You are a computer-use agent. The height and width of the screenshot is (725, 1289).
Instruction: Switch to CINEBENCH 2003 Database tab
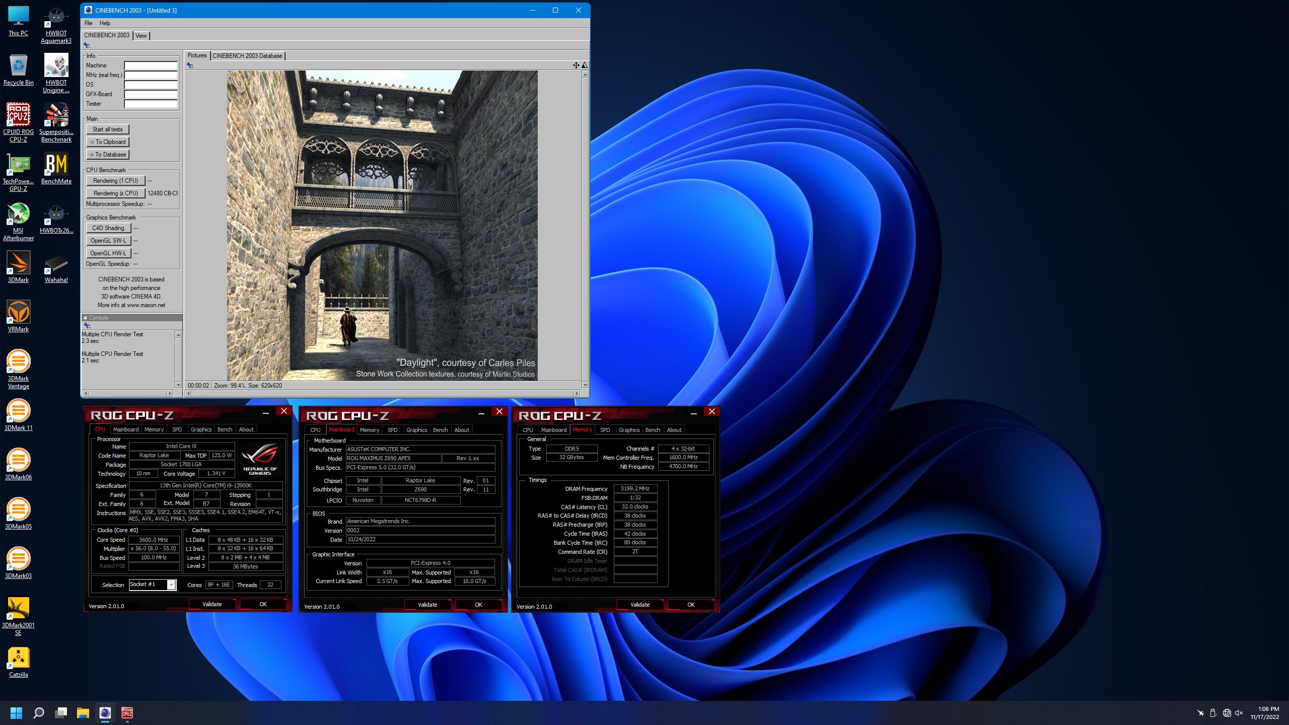point(247,56)
